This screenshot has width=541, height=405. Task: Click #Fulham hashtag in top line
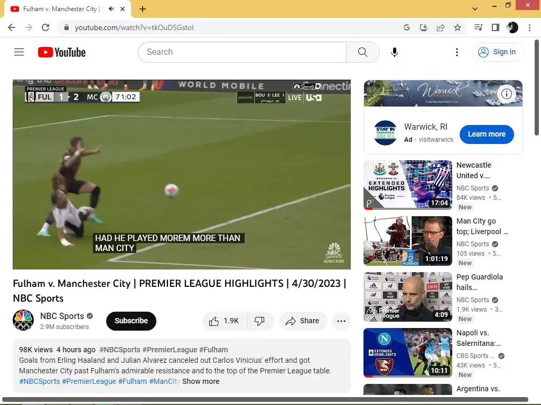pyautogui.click(x=213, y=350)
